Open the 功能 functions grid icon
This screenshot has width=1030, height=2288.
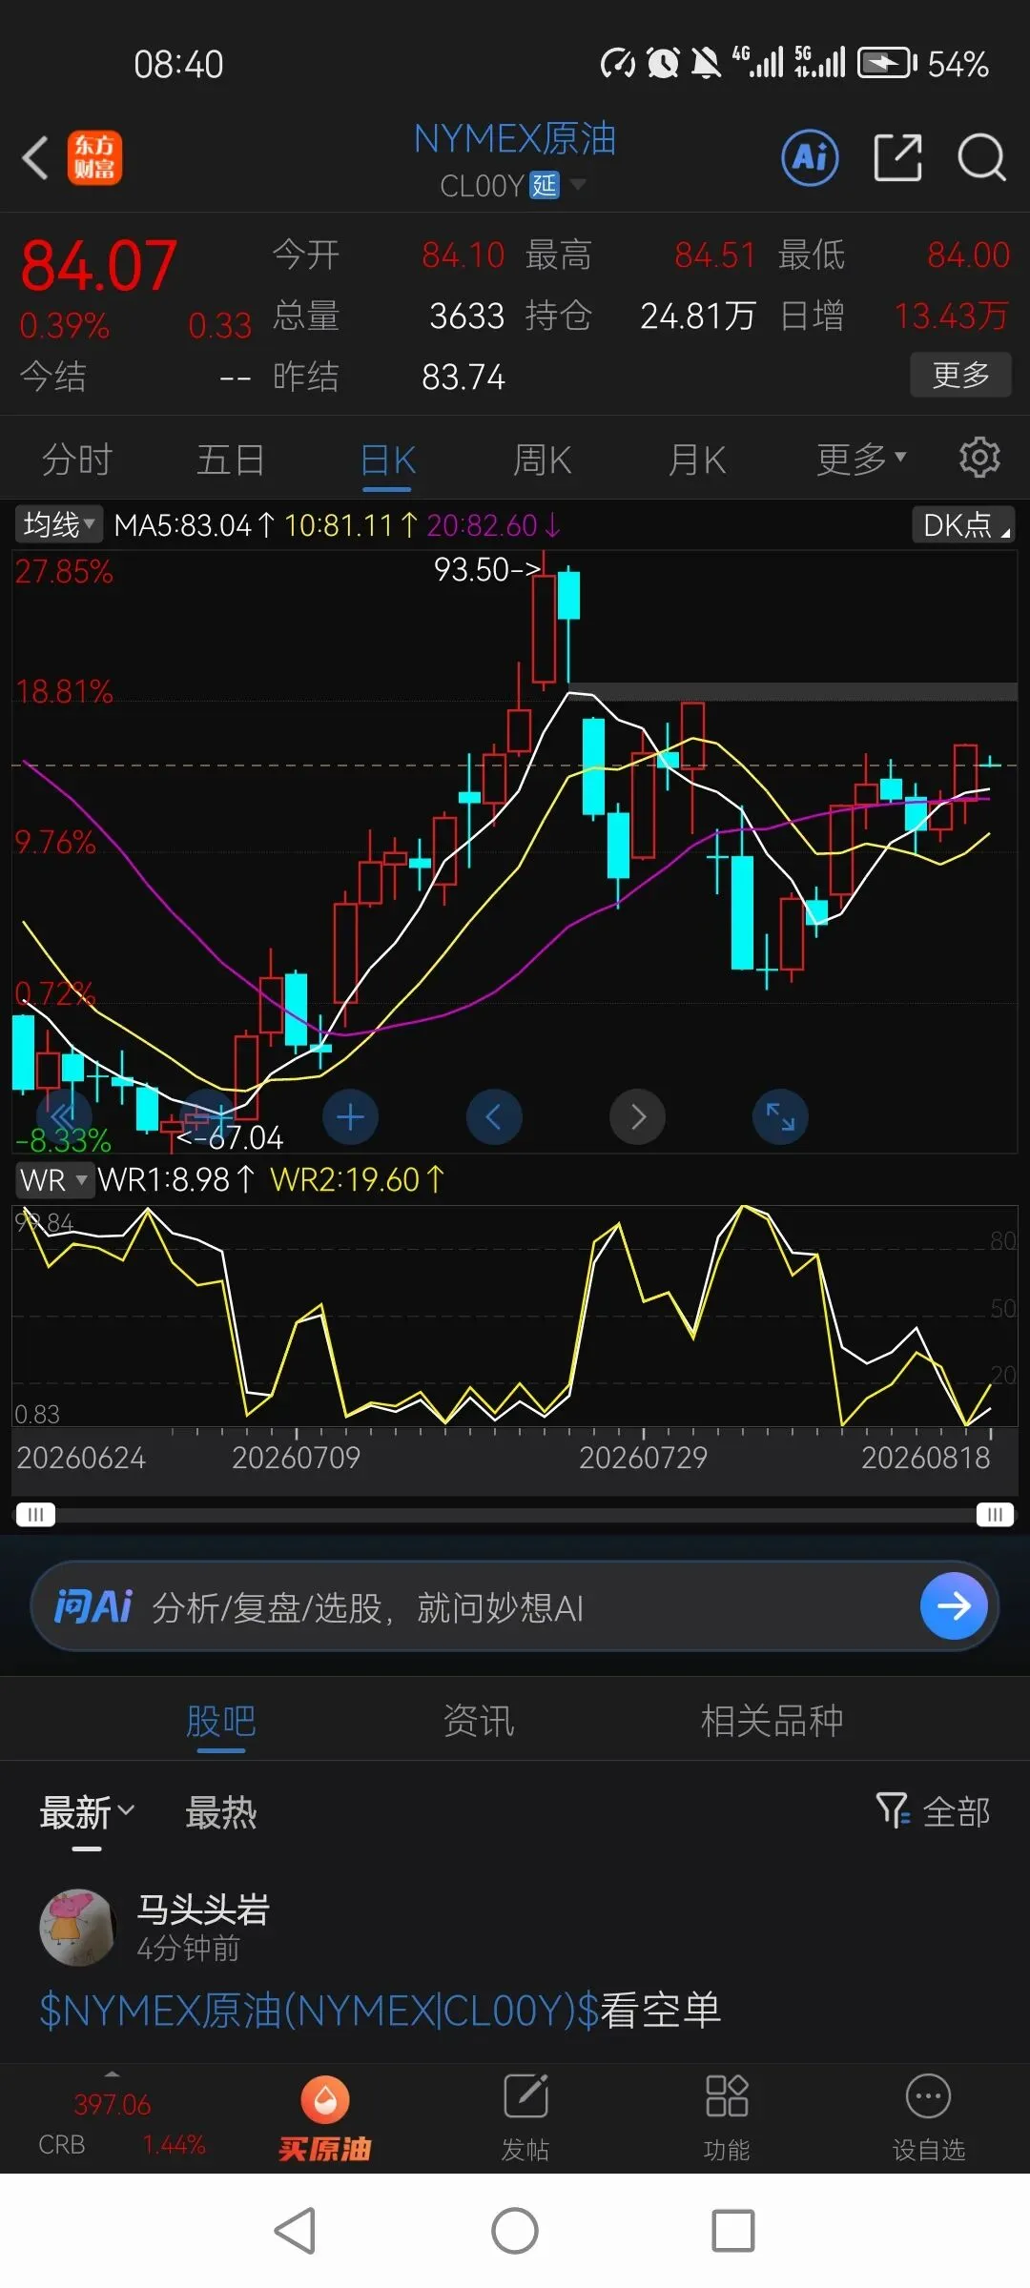tap(727, 2096)
